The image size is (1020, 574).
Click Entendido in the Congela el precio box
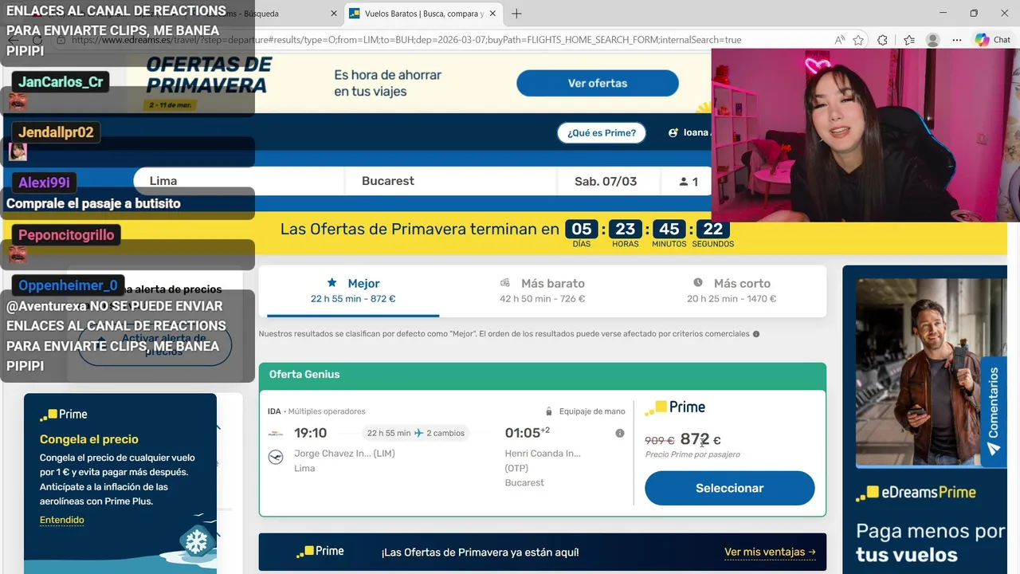click(x=62, y=520)
